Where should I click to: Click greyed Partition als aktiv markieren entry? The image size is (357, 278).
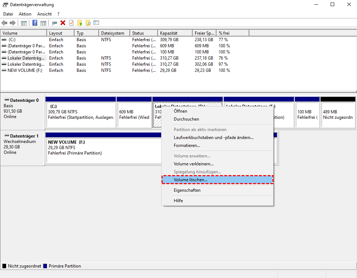218,130
